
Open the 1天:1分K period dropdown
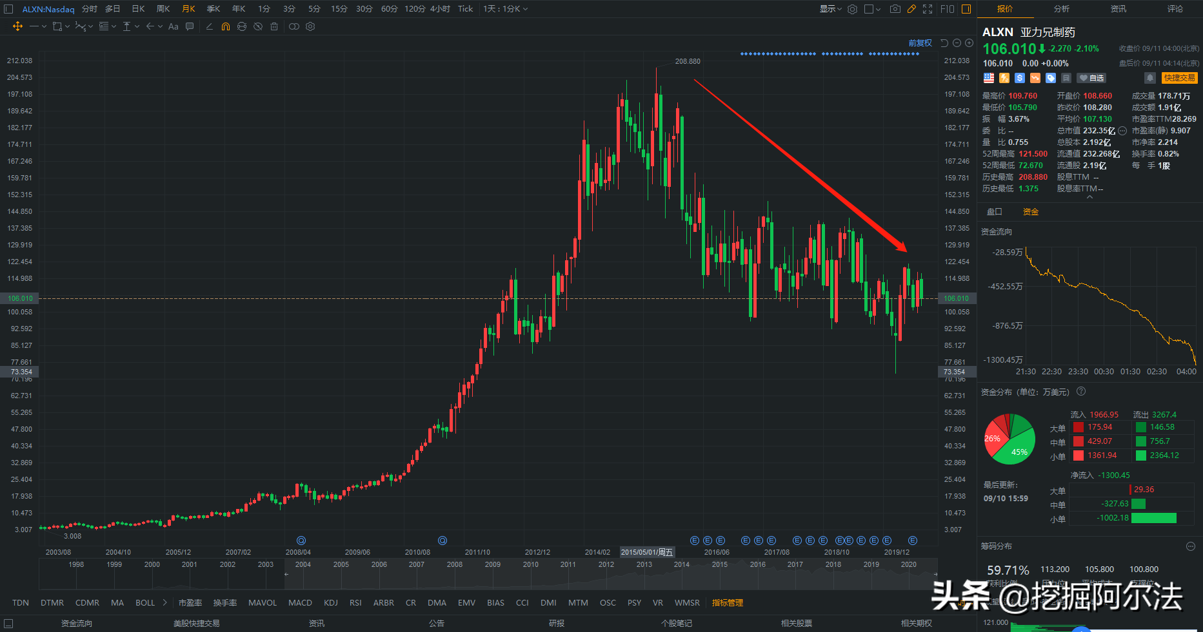coord(506,9)
